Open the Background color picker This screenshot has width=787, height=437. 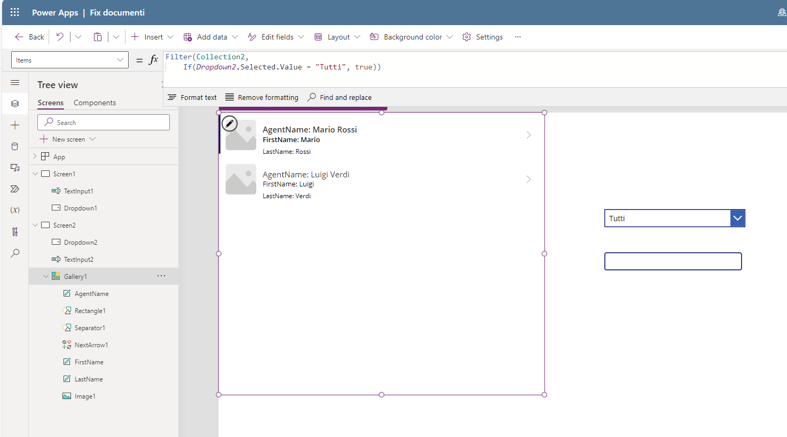click(411, 36)
